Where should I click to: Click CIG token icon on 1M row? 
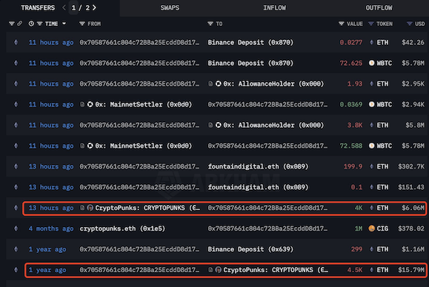coord(371,229)
